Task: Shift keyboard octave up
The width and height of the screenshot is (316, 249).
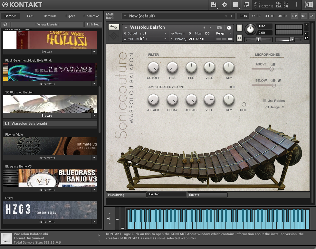Action: point(110,214)
